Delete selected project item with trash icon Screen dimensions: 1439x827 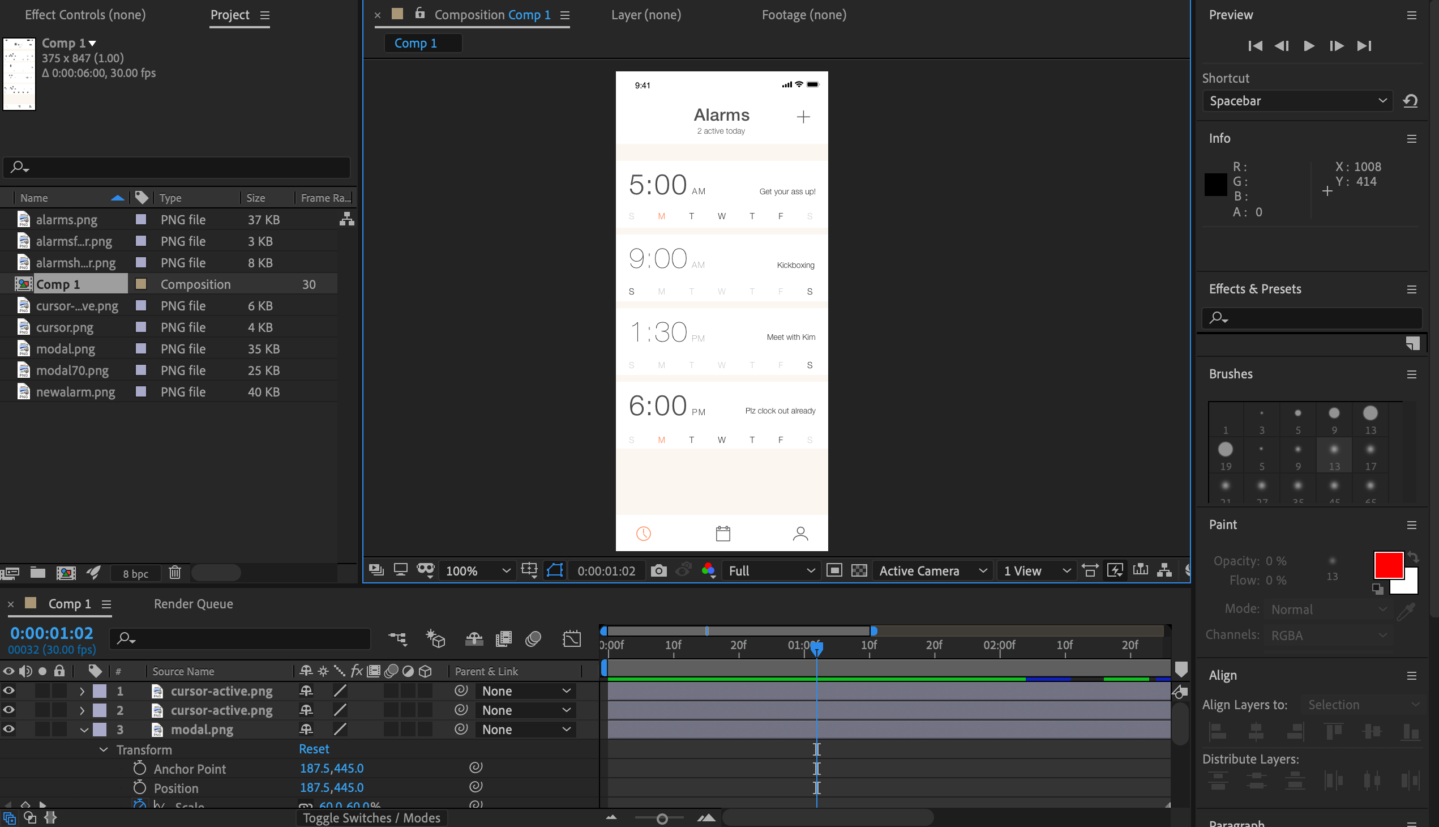[175, 573]
